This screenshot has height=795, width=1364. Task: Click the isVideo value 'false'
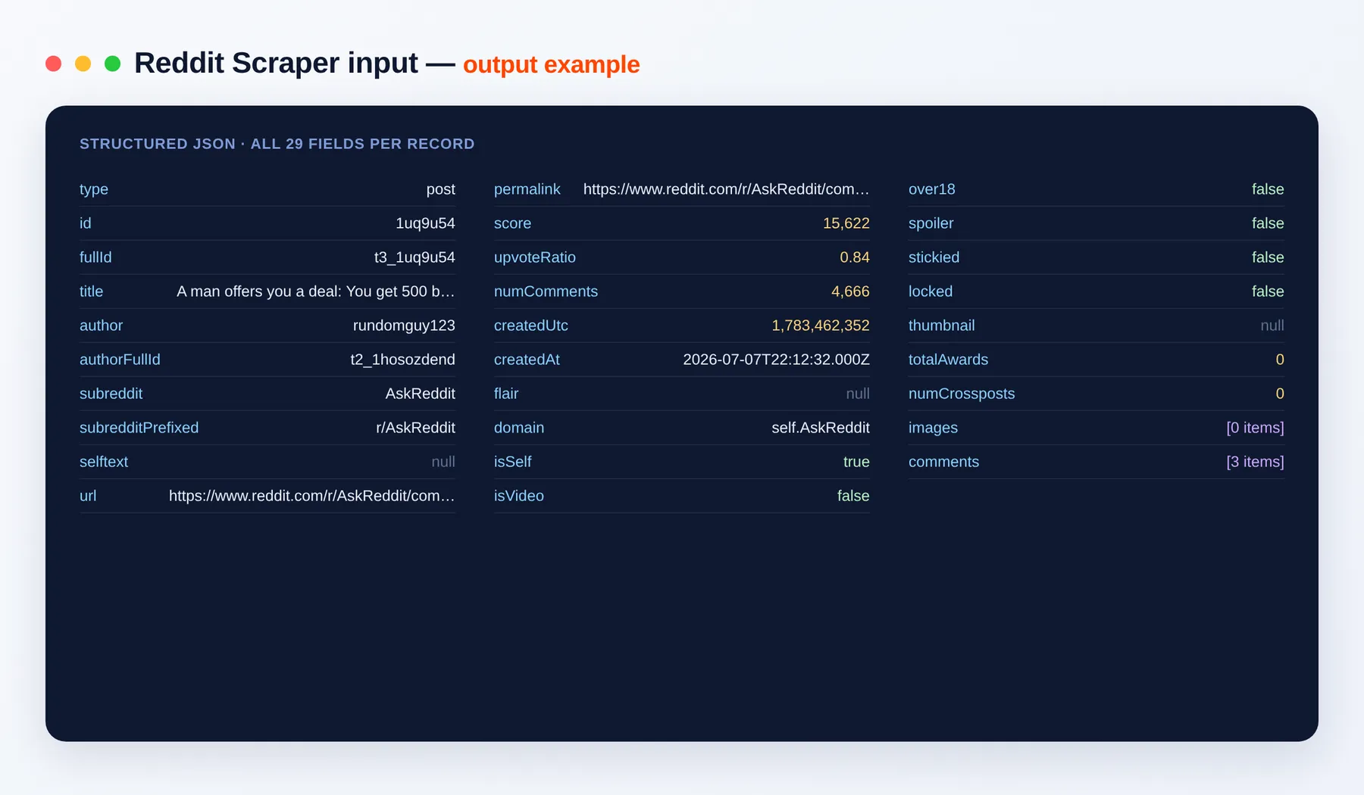(853, 496)
